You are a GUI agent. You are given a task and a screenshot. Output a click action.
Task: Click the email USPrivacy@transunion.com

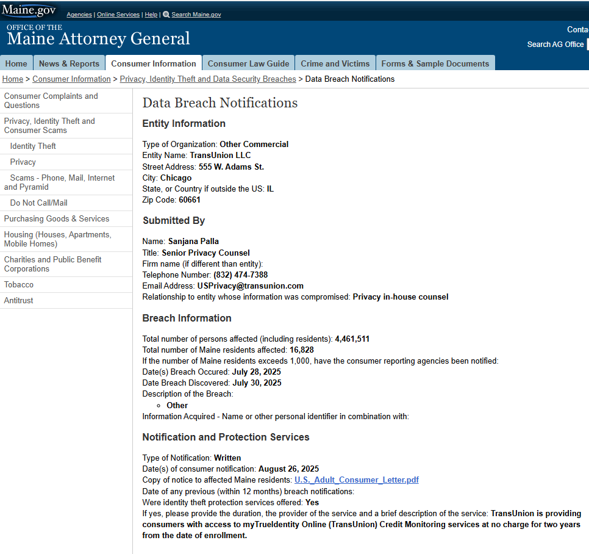click(x=251, y=286)
